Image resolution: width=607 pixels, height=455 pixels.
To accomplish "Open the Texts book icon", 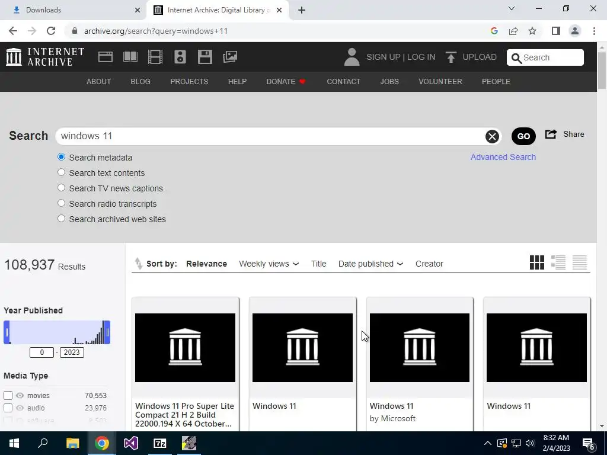I will point(130,57).
